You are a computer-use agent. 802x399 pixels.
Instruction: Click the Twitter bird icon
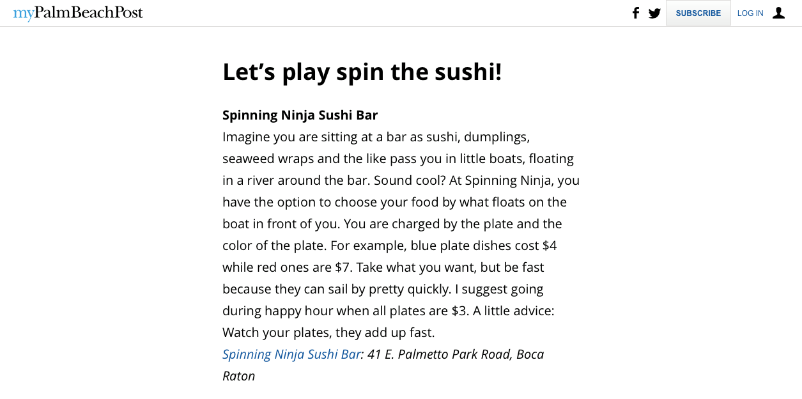[x=654, y=13]
